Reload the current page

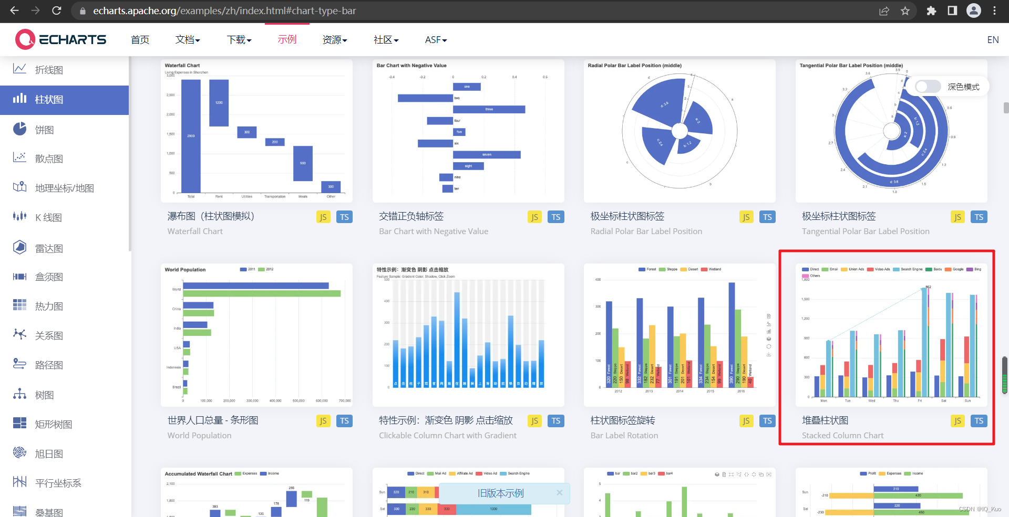(x=57, y=10)
